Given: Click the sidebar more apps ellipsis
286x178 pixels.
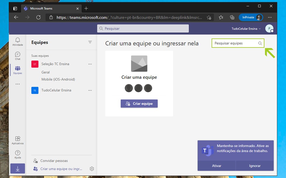Looking at the screenshot, I should 18,84.
